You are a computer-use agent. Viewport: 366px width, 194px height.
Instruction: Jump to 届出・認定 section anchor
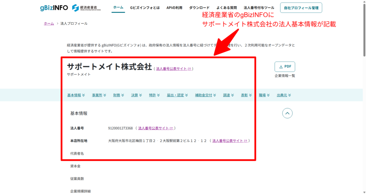click(x=177, y=95)
